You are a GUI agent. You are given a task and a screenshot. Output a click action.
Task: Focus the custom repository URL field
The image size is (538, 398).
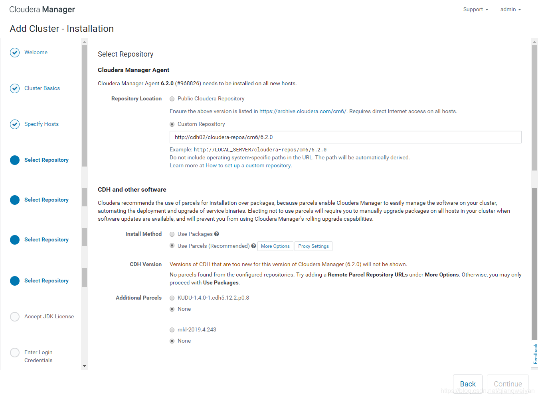(345, 137)
